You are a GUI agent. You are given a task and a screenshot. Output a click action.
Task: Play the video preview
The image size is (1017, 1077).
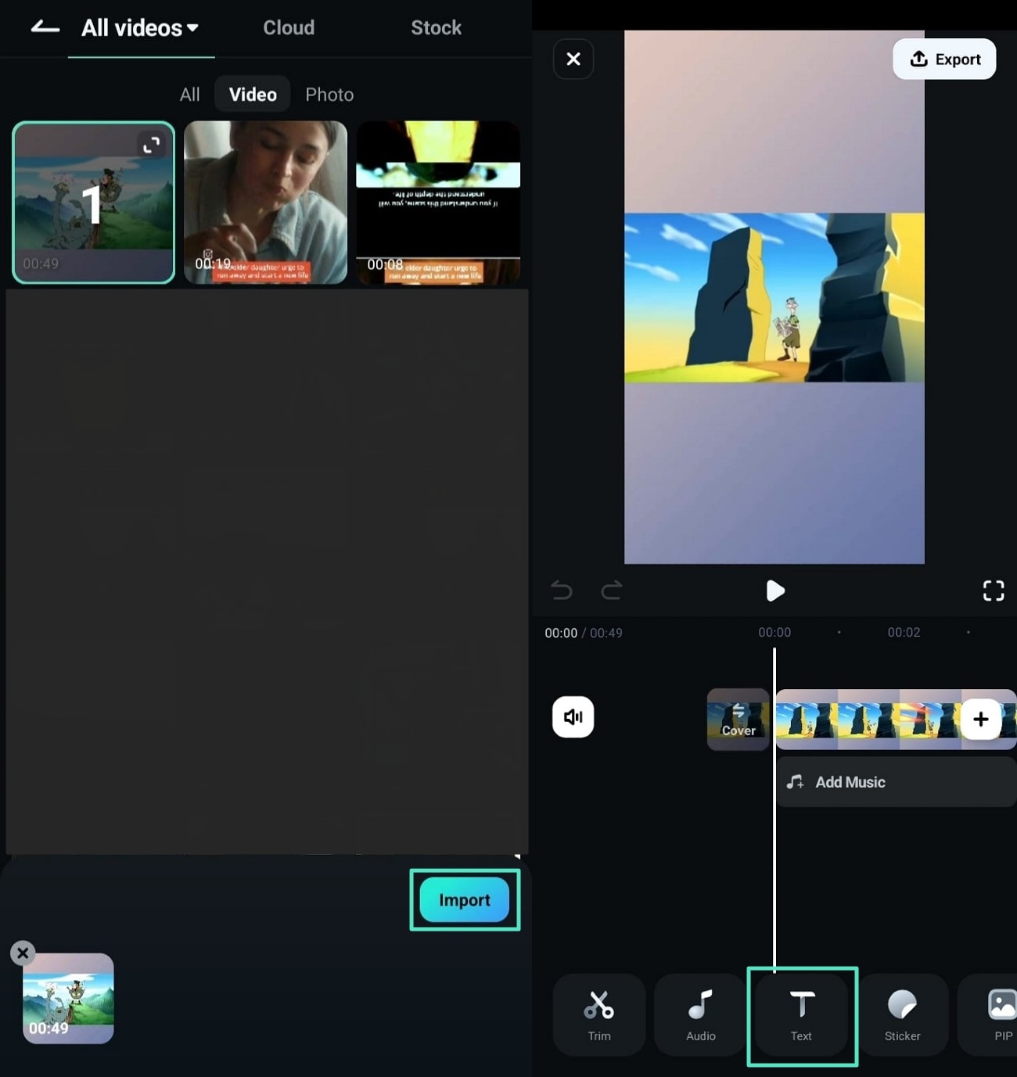774,591
